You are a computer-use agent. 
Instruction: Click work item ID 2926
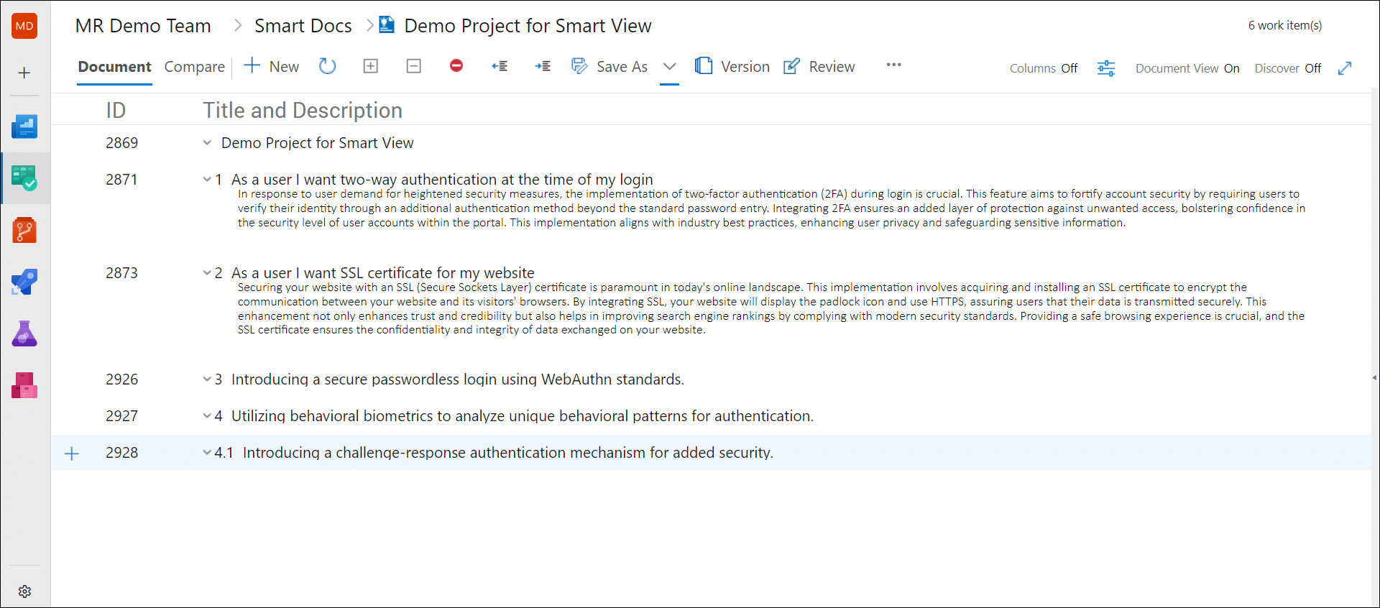tap(121, 379)
